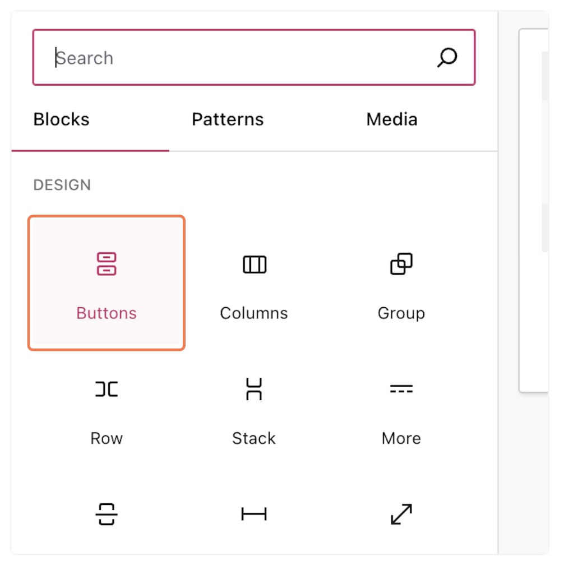The width and height of the screenshot is (564, 566).
Task: Click the Stack label text
Action: click(254, 438)
